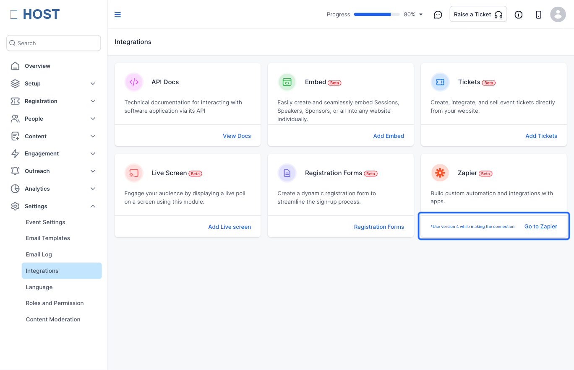
Task: Click the Registration Forms link
Action: [379, 227]
